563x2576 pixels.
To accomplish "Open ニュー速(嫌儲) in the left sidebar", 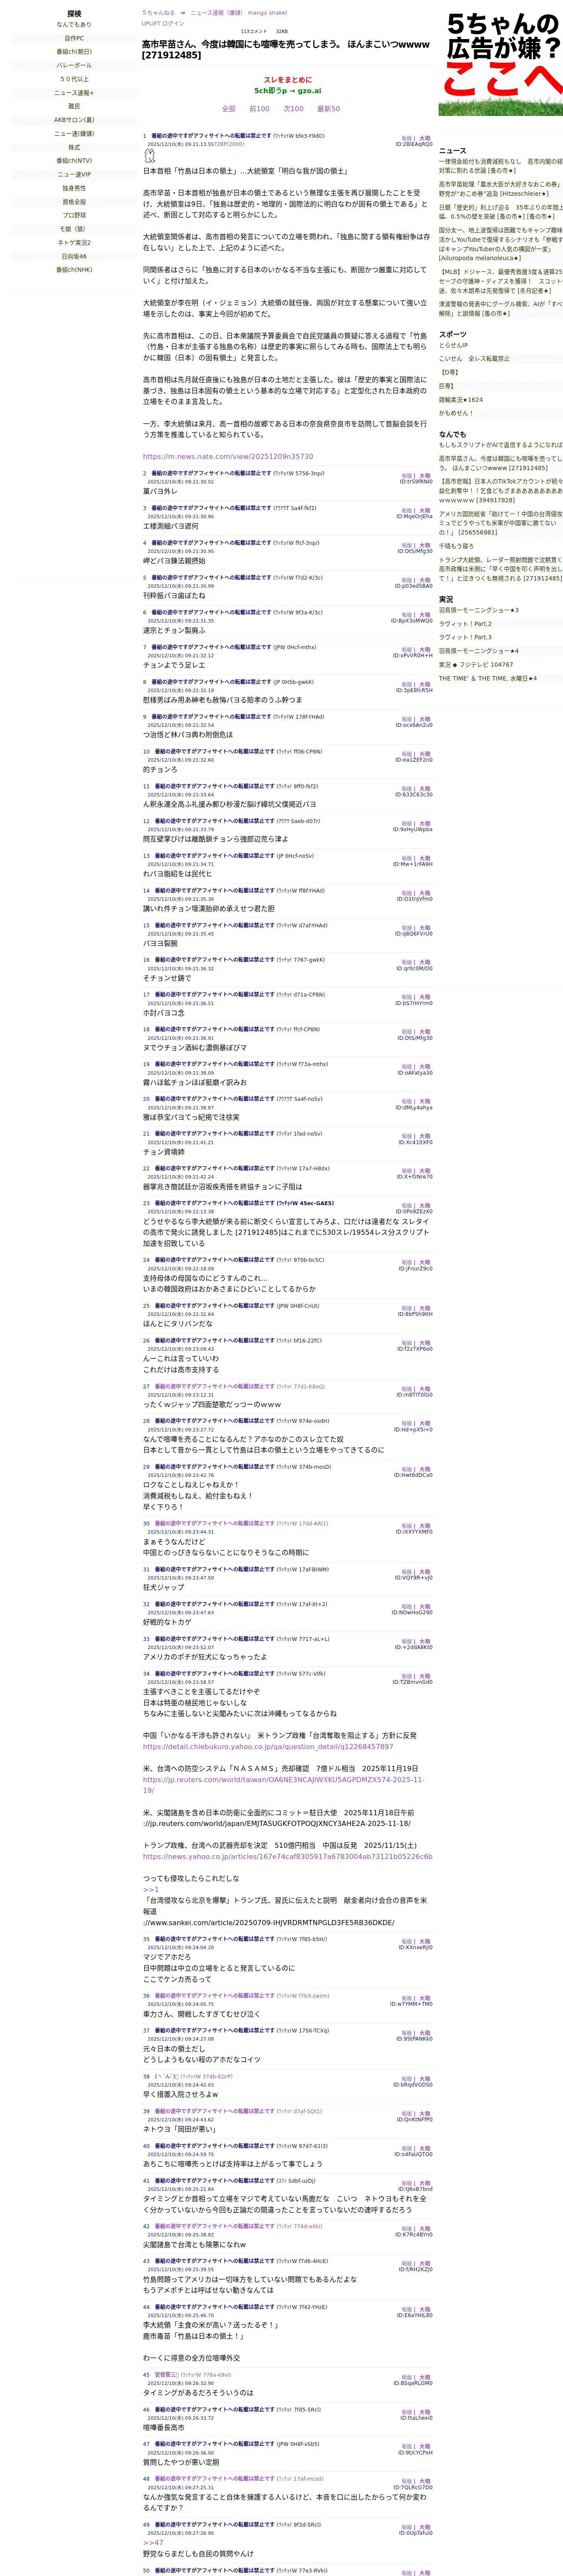I will pos(74,133).
